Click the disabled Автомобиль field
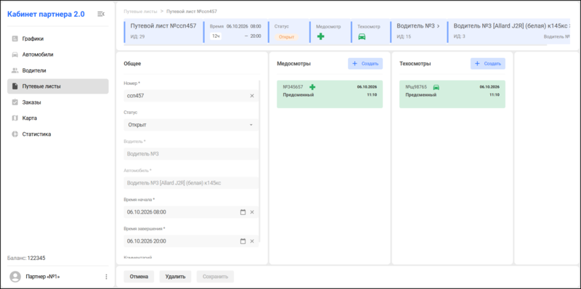Screen dimensions: 581x289 (191, 183)
